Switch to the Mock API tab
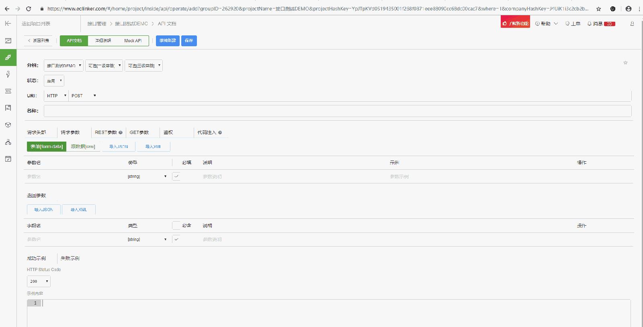This screenshot has width=643, height=327. coord(133,41)
